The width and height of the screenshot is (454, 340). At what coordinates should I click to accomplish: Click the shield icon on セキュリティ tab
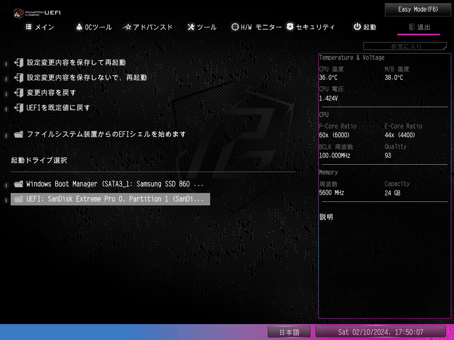point(290,27)
